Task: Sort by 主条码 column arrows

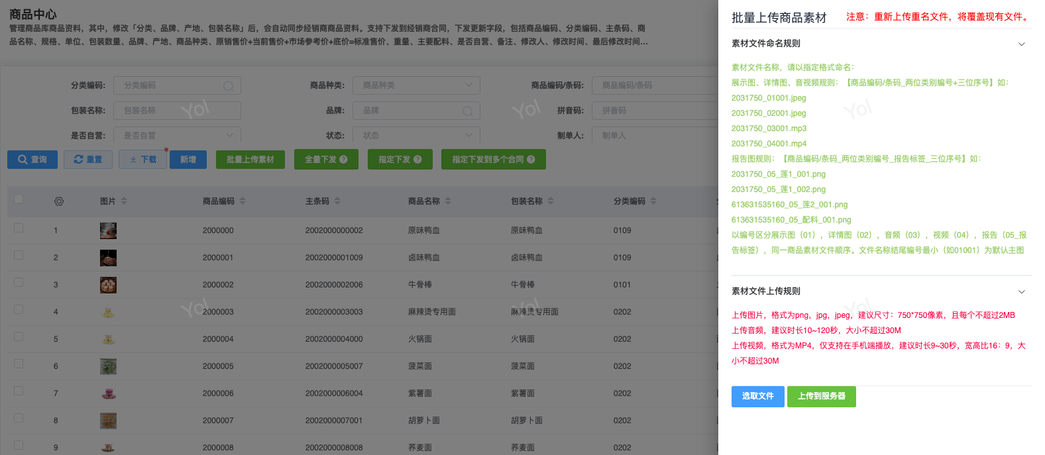Action: [337, 201]
